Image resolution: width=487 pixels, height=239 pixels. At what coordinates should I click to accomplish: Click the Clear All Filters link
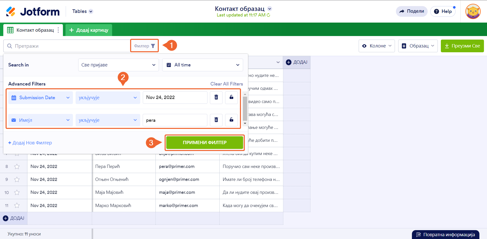227,84
